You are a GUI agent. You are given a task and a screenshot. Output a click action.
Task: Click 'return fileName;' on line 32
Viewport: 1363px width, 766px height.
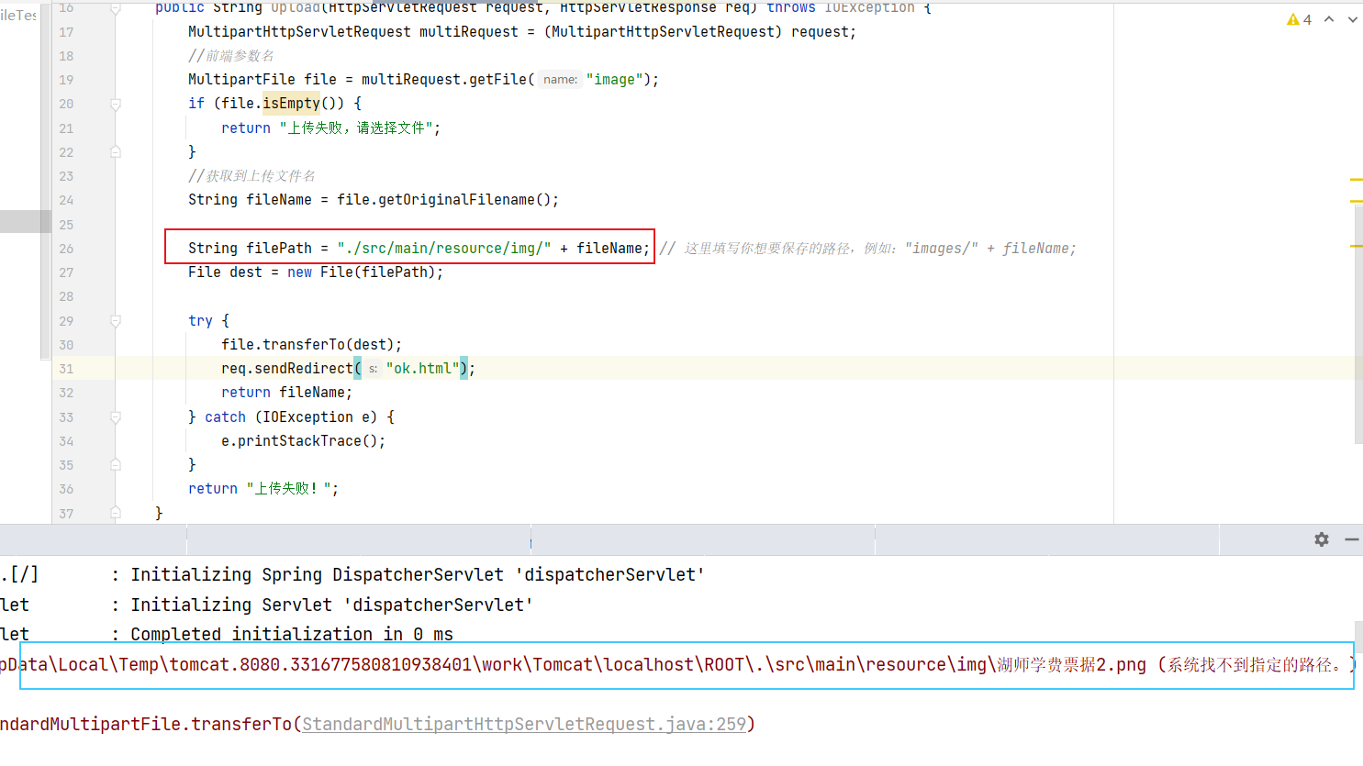(x=286, y=392)
